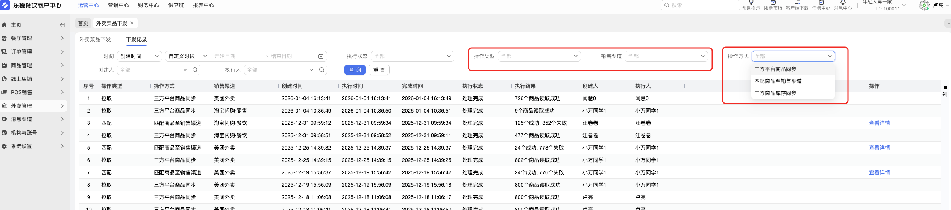Click the magnifier in the top search box
Image resolution: width=951 pixels, height=210 pixels.
point(667,5)
